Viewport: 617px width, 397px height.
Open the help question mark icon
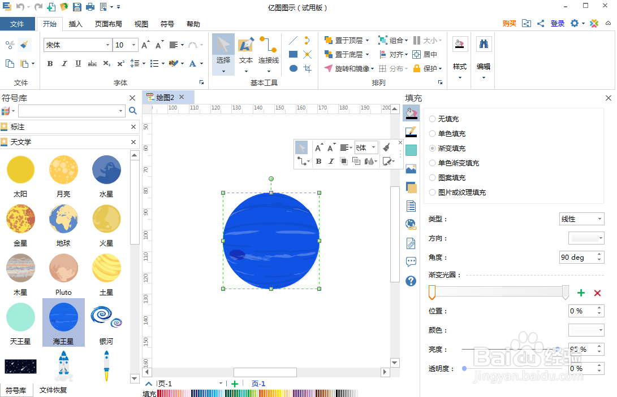[x=411, y=281]
